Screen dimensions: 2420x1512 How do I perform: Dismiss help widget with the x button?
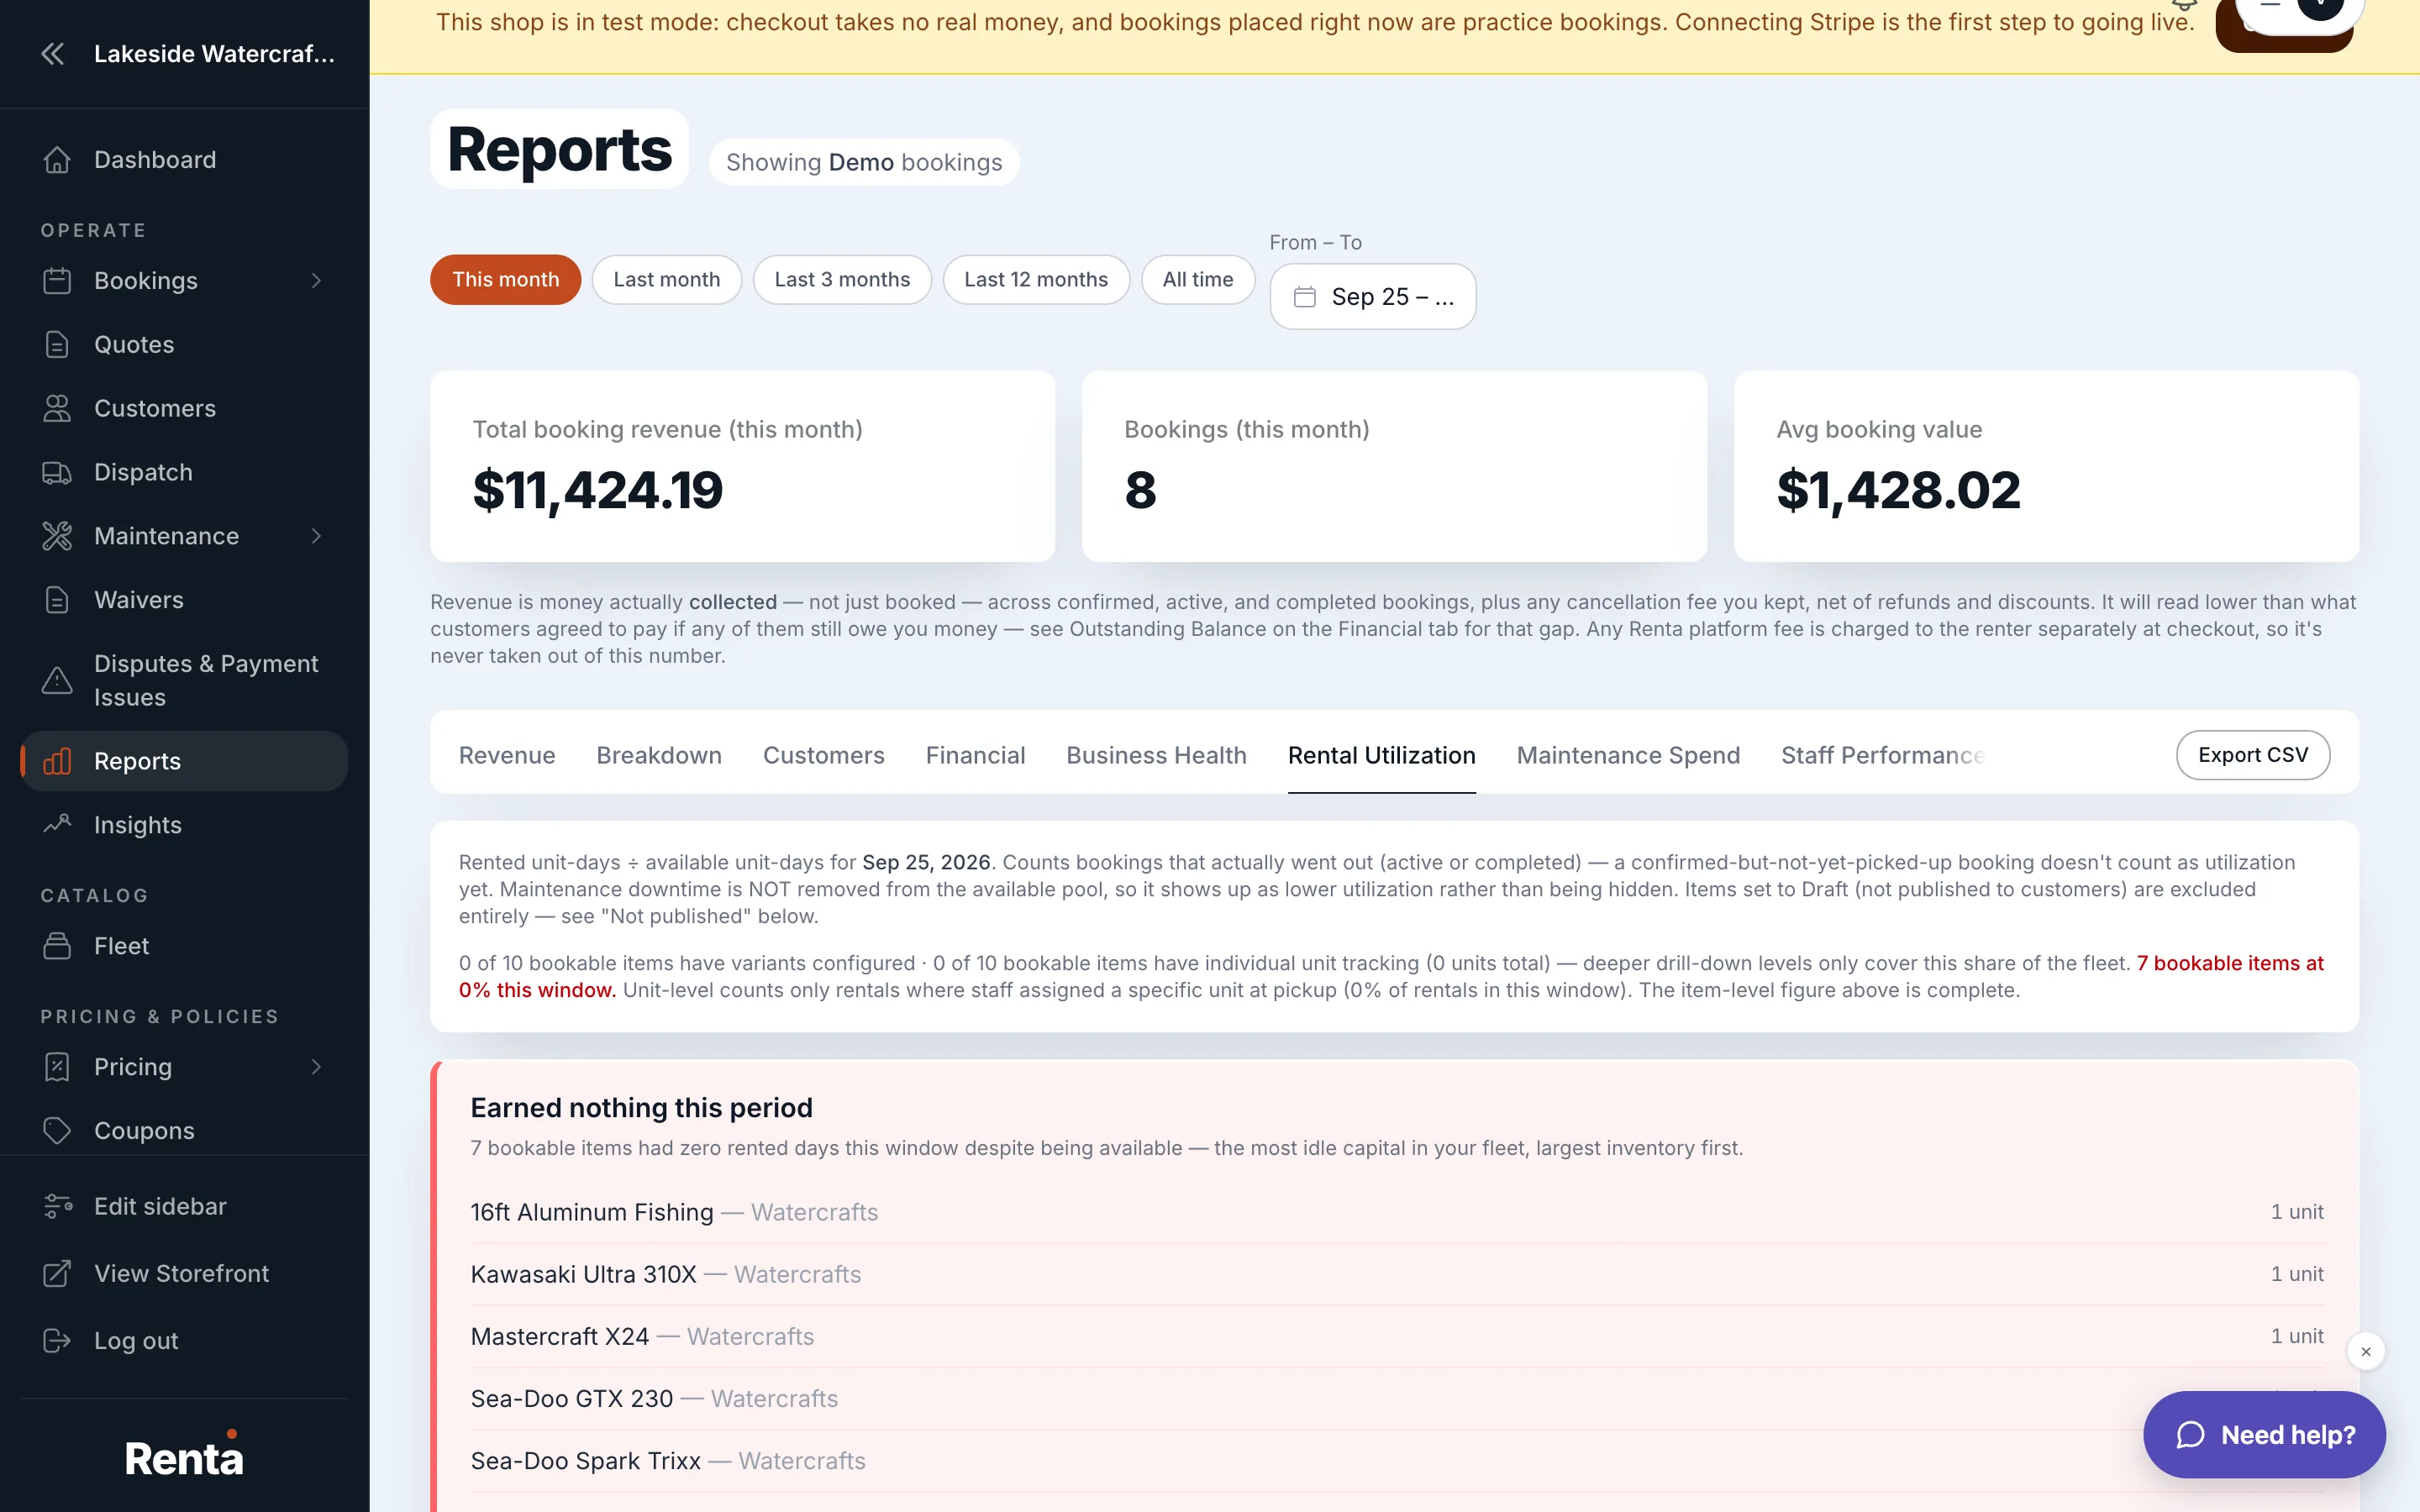[2366, 1351]
